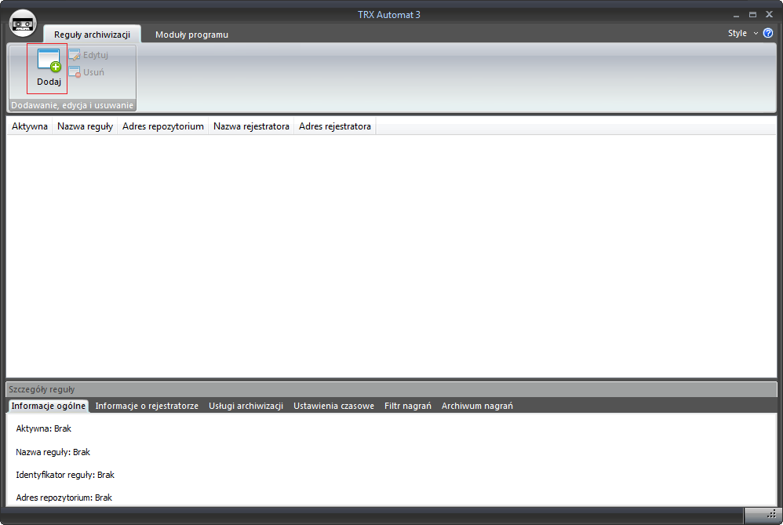Sort by Adres repozytorium column header
This screenshot has height=525, width=783.
point(162,126)
